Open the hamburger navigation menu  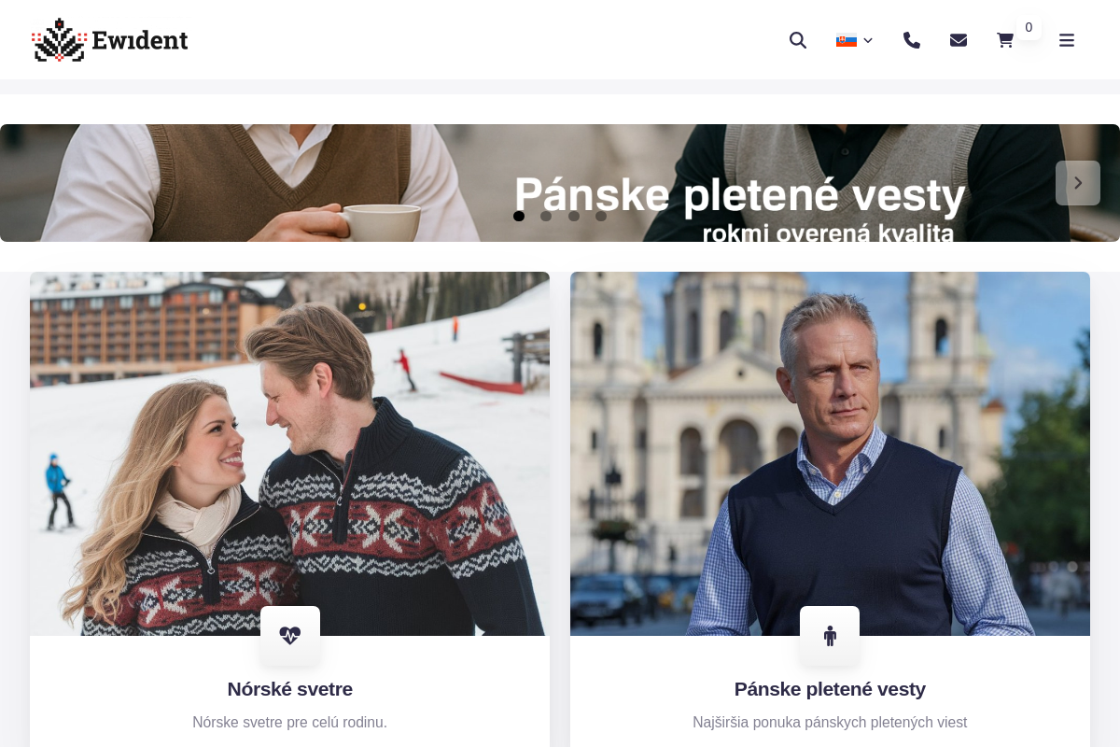click(x=1067, y=40)
